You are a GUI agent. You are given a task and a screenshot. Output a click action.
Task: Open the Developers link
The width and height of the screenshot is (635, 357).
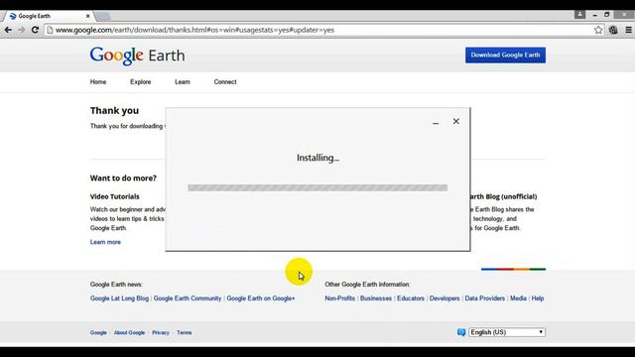444,298
